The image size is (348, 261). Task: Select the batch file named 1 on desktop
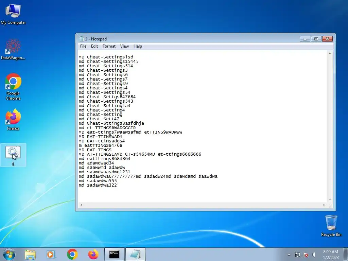click(x=13, y=155)
